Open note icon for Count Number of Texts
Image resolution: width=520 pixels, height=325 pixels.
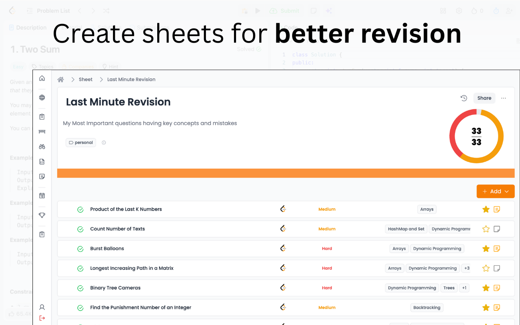496,229
